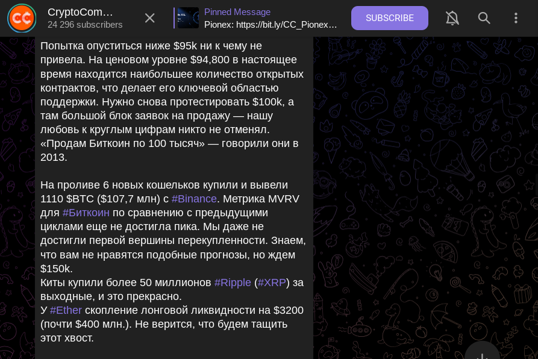Image resolution: width=538 pixels, height=359 pixels.
Task: Toggle channel notifications with the bell icon
Action: point(452,18)
